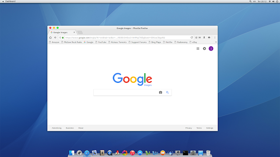Open the Google apps grid

(198, 48)
